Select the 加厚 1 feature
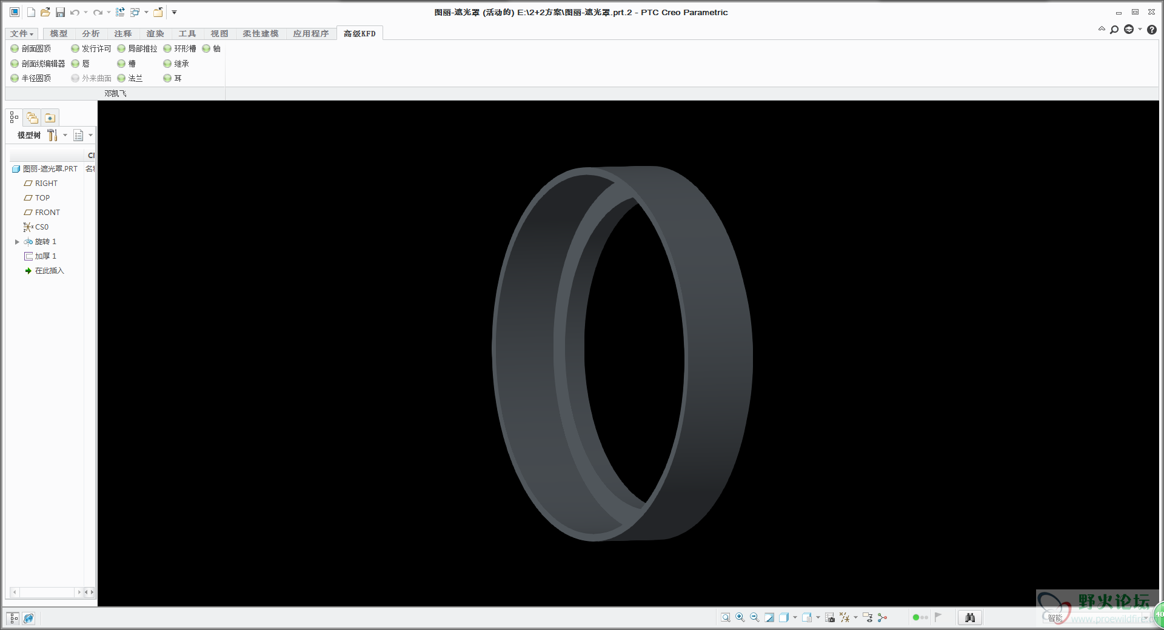This screenshot has width=1164, height=630. pos(41,256)
